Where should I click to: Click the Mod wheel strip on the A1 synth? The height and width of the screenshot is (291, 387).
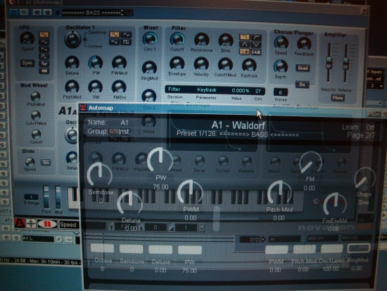58,197
